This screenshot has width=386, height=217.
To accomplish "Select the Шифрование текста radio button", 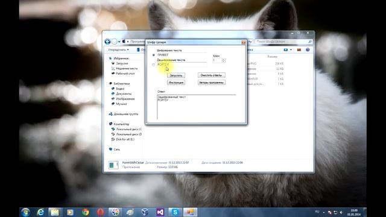I will pyautogui.click(x=154, y=55).
